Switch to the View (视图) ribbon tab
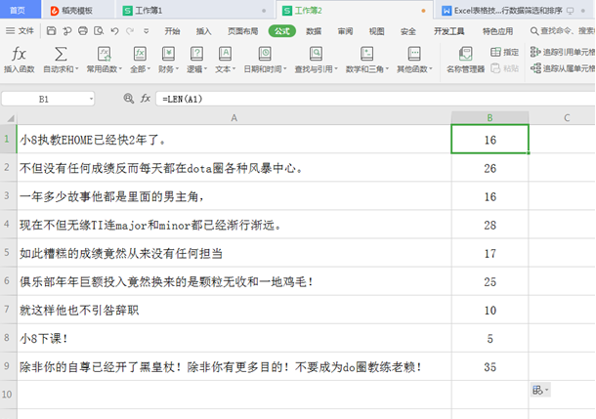This screenshot has height=419, width=596. [x=377, y=31]
